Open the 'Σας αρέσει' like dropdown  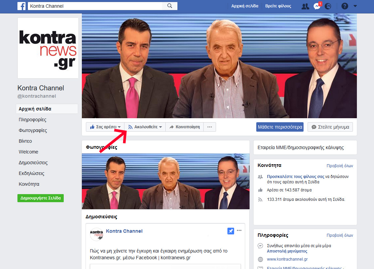coord(105,127)
